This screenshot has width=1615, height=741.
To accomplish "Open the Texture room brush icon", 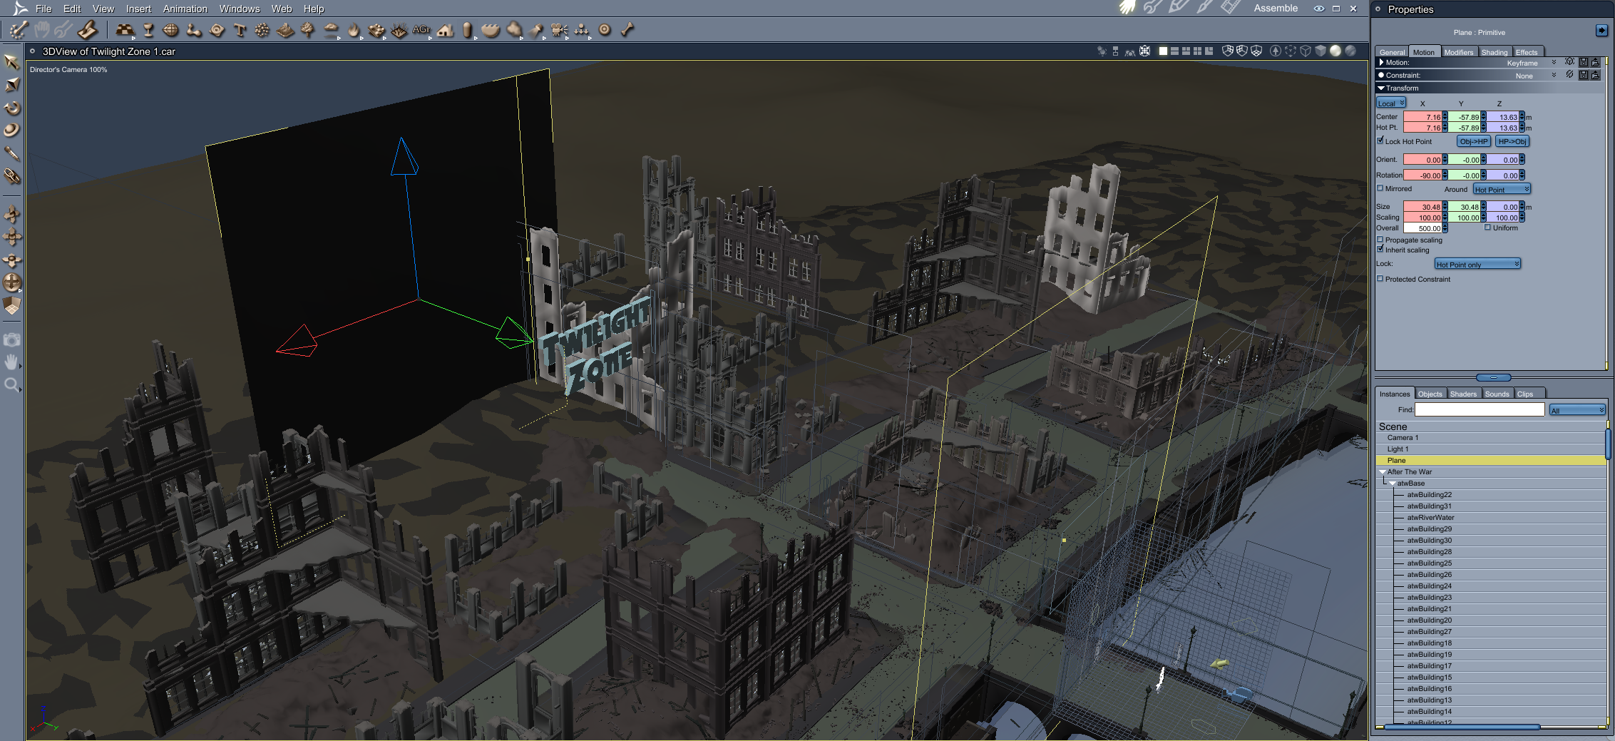I will (1204, 8).
